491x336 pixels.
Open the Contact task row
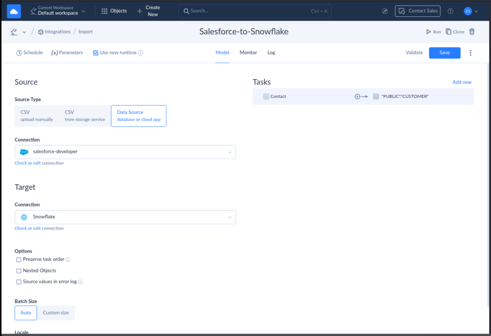click(x=363, y=96)
